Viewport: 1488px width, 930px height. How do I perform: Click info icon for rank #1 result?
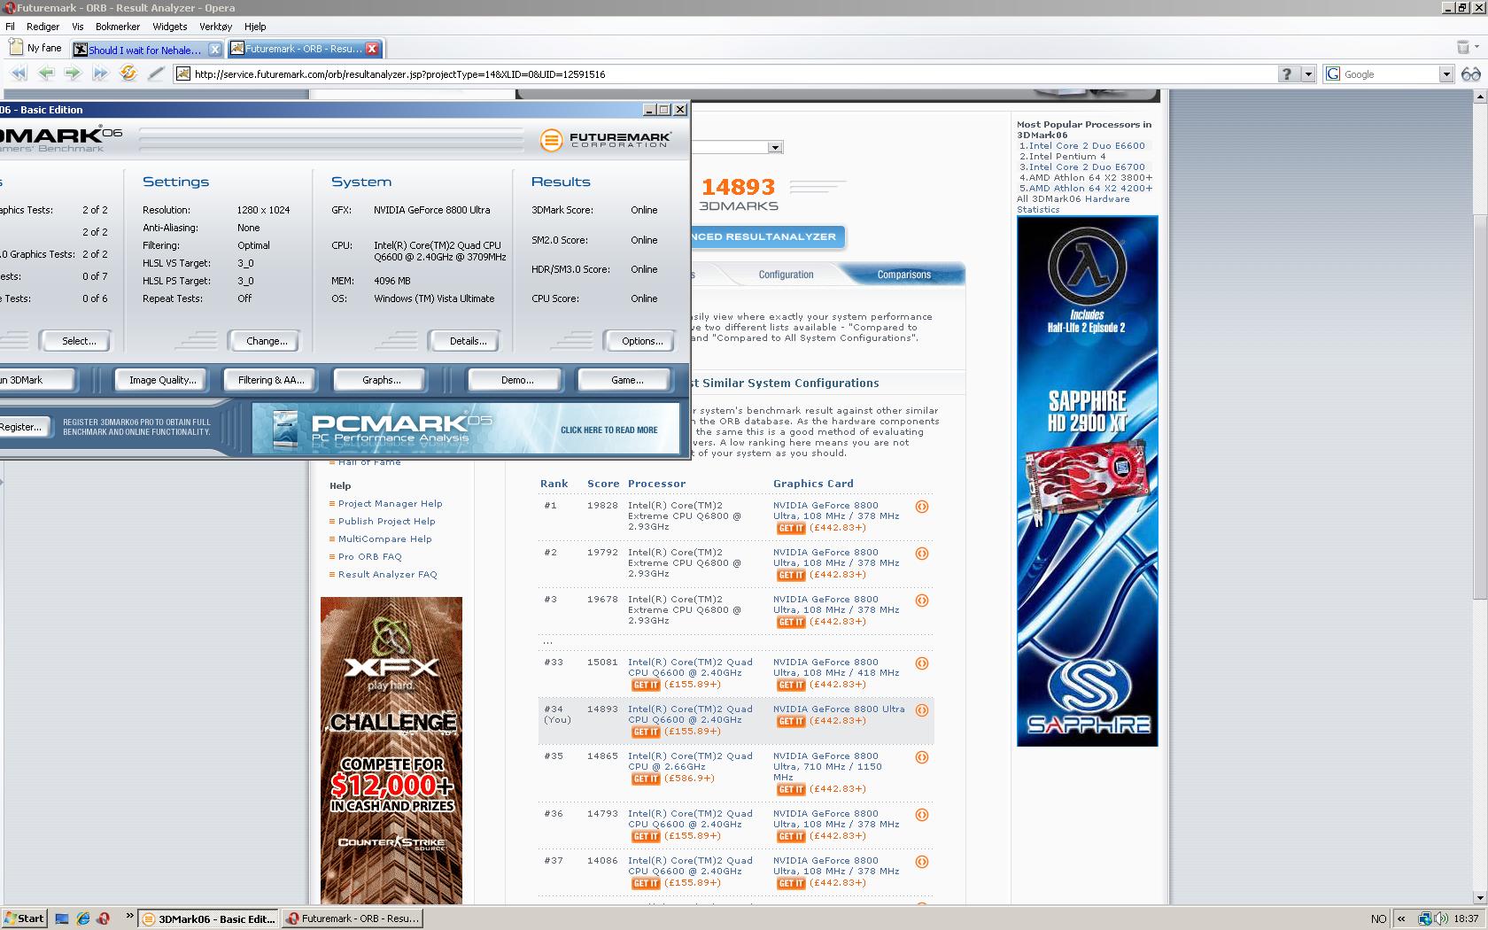coord(922,507)
